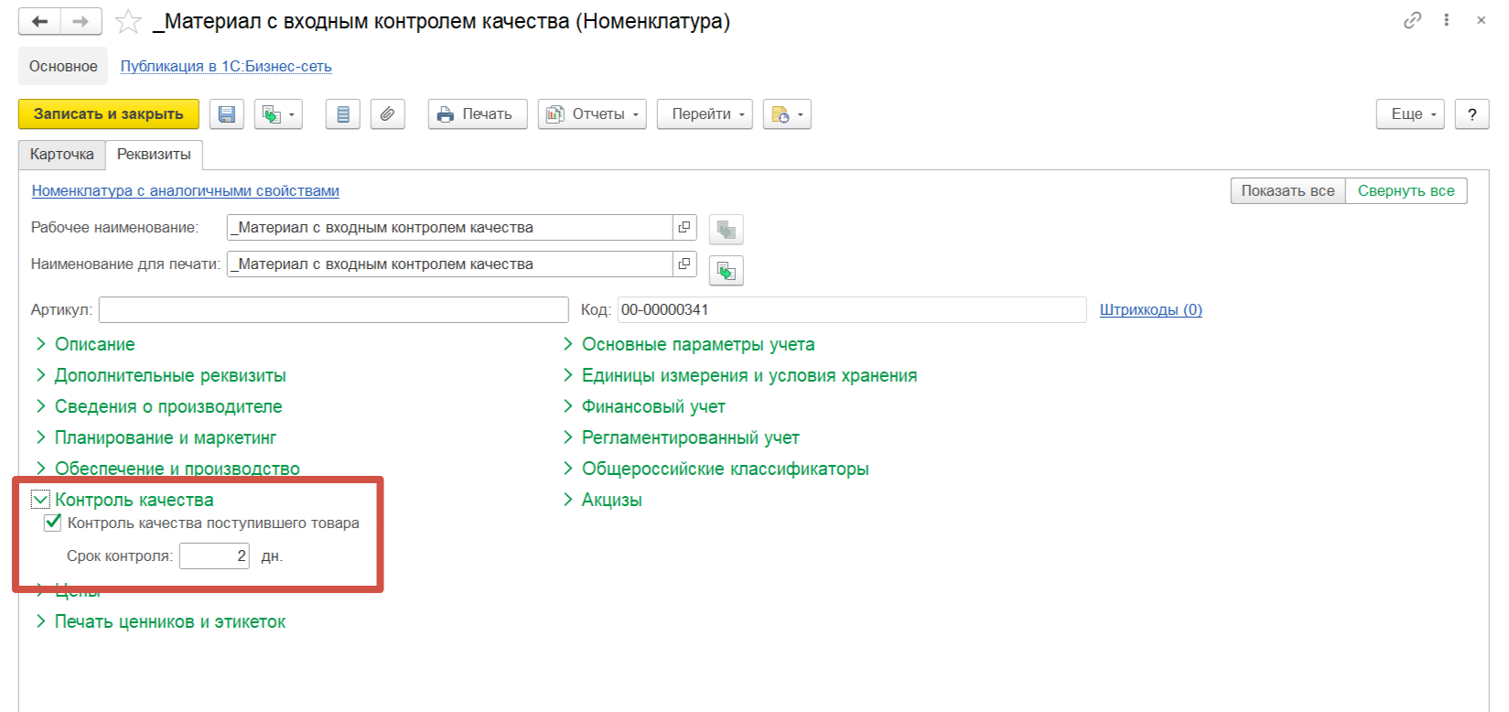
Task: Open help with the question mark button
Action: (1471, 114)
